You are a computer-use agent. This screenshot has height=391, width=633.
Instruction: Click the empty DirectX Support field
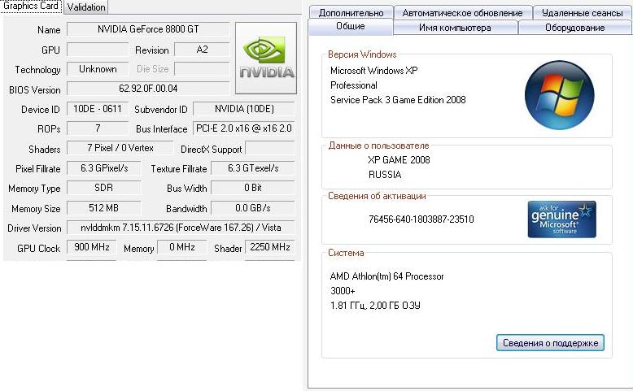[270, 148]
